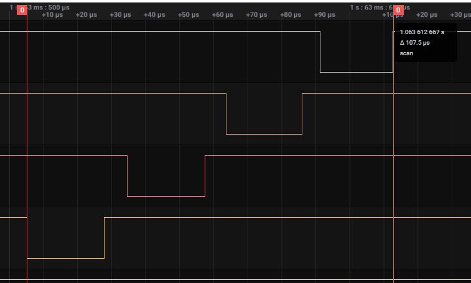Click the falling edge of the third channel pulse

(127, 176)
